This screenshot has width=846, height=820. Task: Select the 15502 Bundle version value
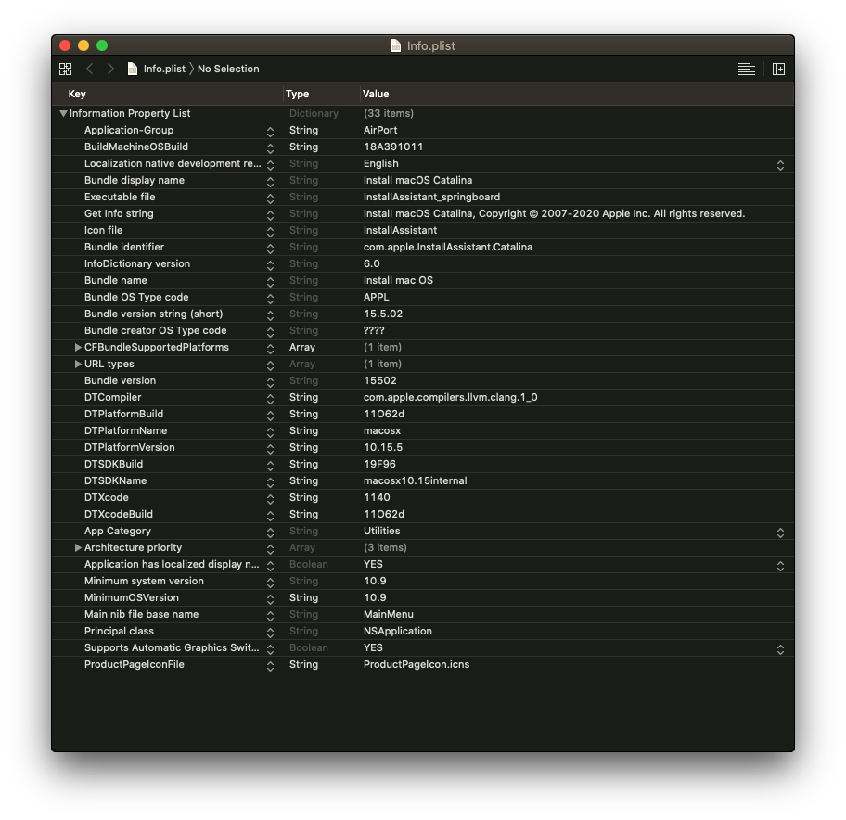(379, 381)
